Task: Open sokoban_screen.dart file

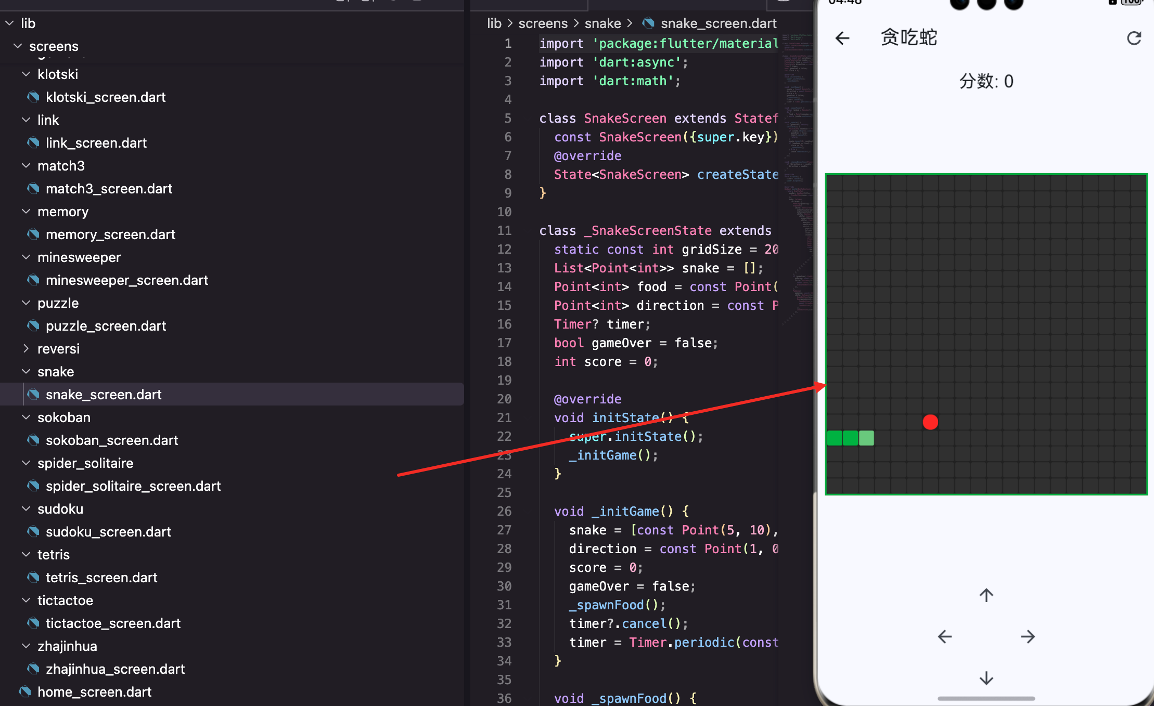Action: click(x=111, y=440)
